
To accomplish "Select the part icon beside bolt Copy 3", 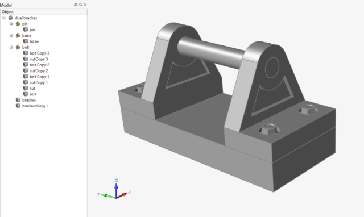I will pyautogui.click(x=26, y=53).
